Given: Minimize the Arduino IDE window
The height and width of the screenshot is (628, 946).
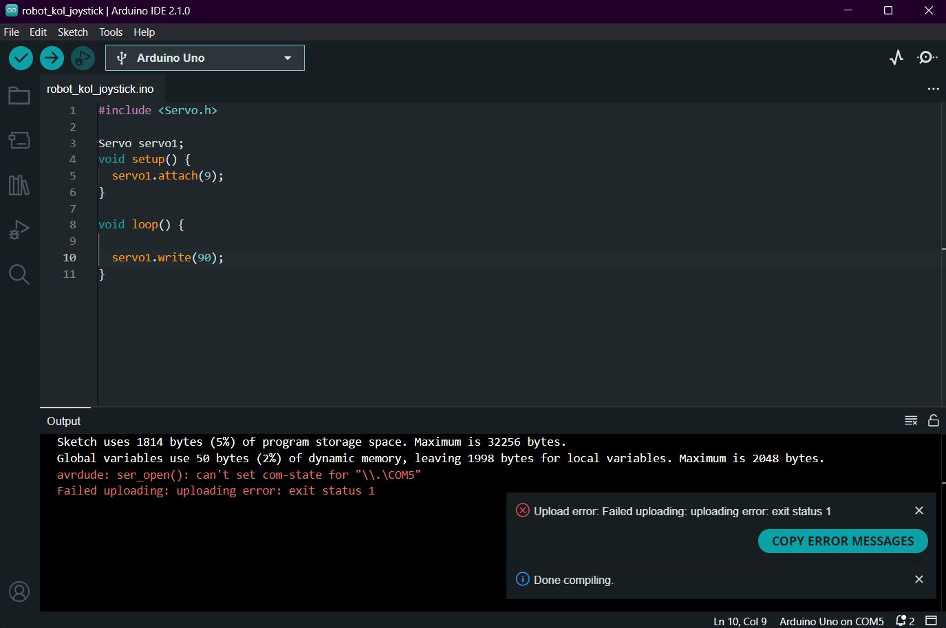Looking at the screenshot, I should coord(848,10).
